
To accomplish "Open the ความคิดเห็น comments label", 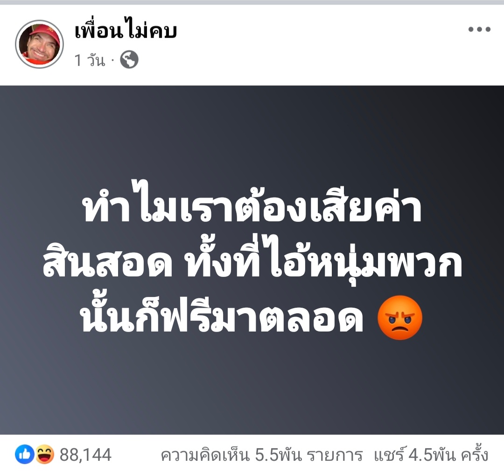I will pos(205,455).
